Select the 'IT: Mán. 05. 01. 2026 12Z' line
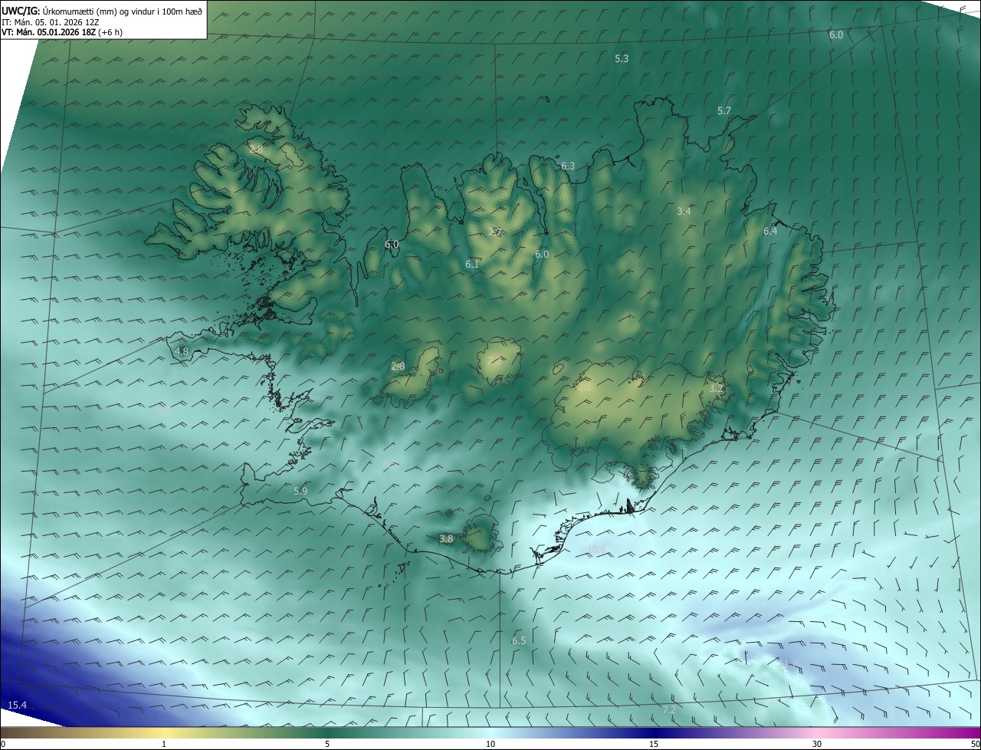 pos(50,22)
